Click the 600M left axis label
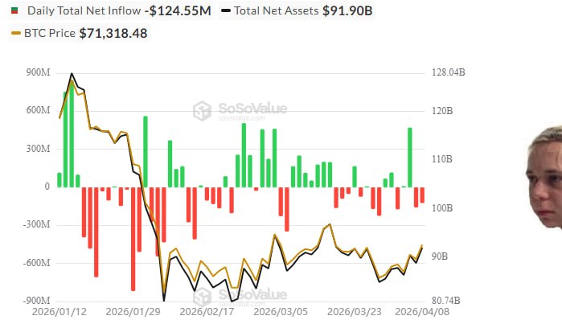Screen dimensions: 562x320 click(x=38, y=110)
